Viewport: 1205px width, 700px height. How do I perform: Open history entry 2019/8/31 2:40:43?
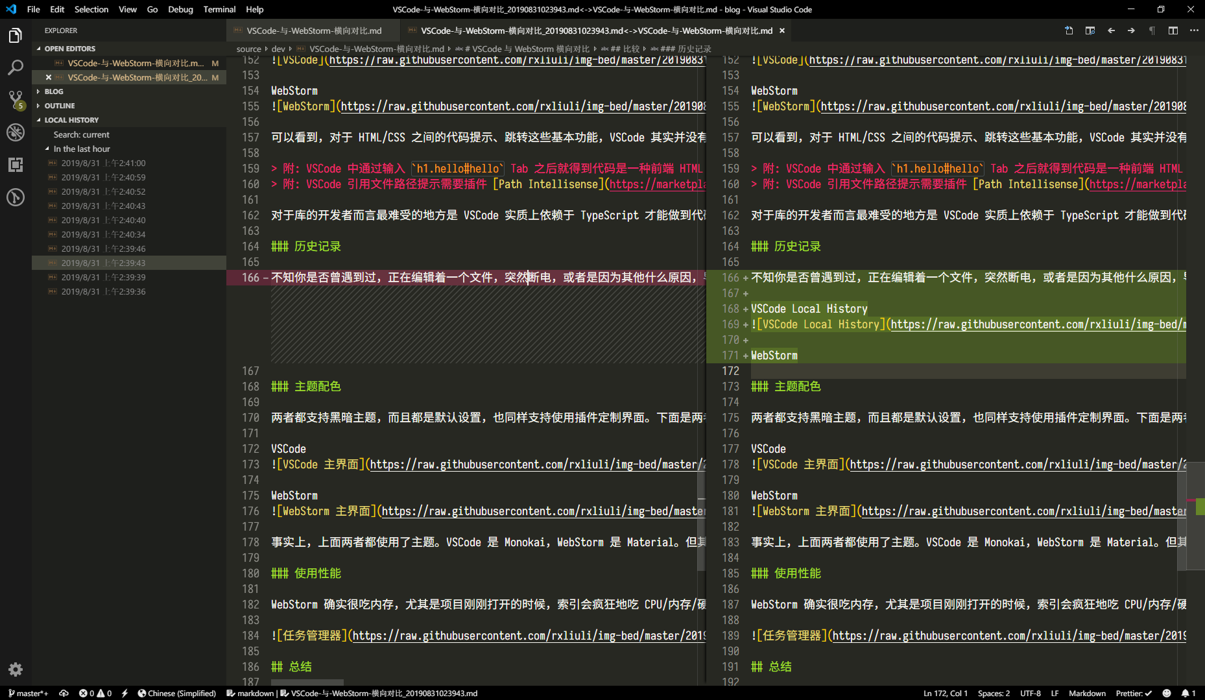[129, 206]
